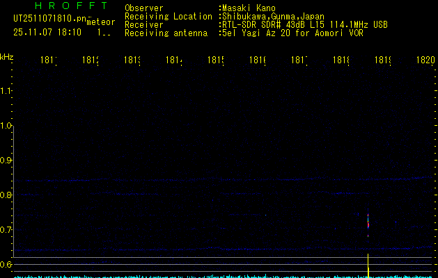Image resolution: width=438 pixels, height=278 pixels.
Task: Click the 1.1 frequency axis label
Action: pos(7,91)
